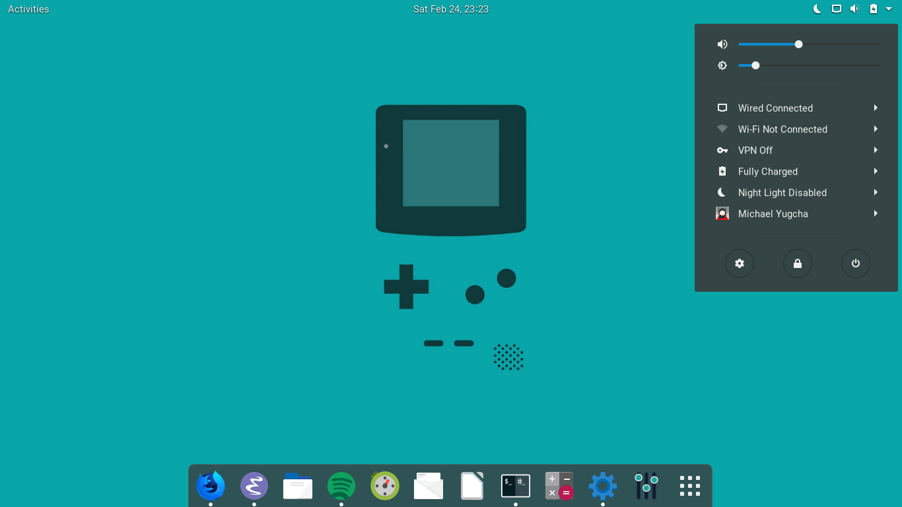Expand the Wi-Fi Not Connected submenu
902x507 pixels.
point(876,129)
